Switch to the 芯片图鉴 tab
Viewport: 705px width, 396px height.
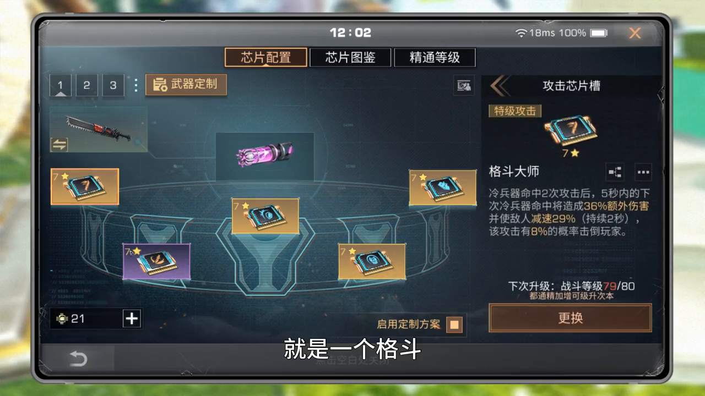[x=350, y=57]
